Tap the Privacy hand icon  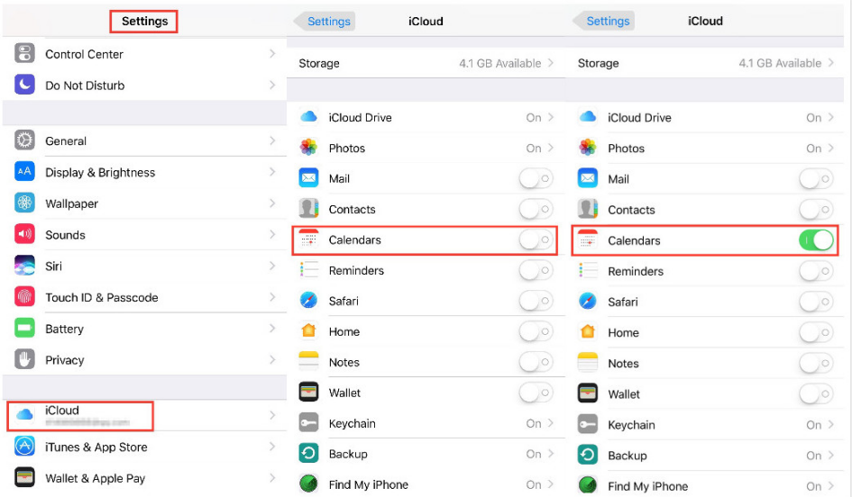[x=24, y=360]
